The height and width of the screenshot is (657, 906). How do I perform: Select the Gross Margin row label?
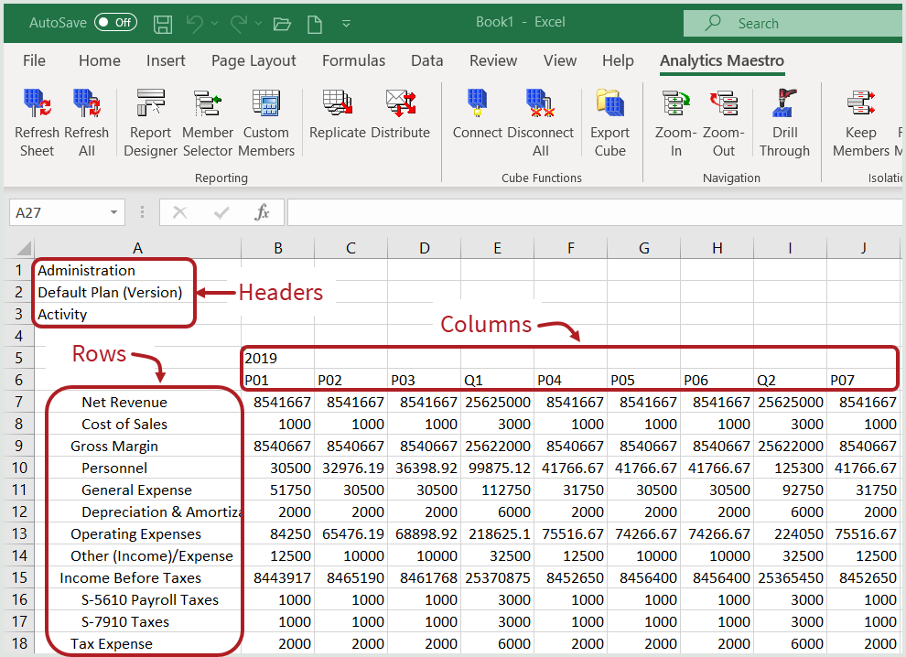pos(137,446)
